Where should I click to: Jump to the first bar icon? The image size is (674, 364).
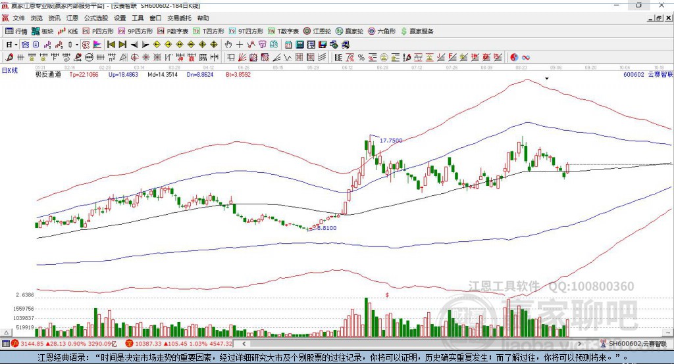point(111,45)
